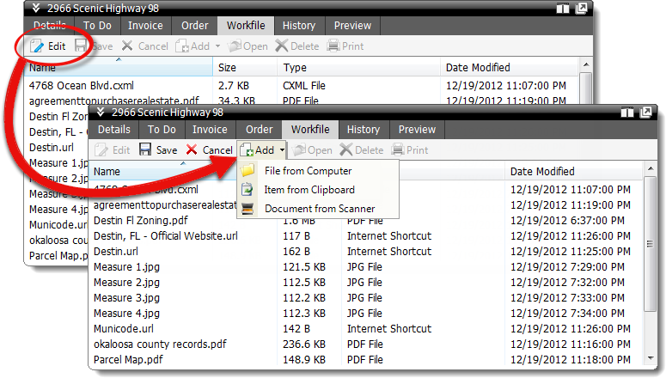Click the red Cancel button in front window

pos(209,149)
